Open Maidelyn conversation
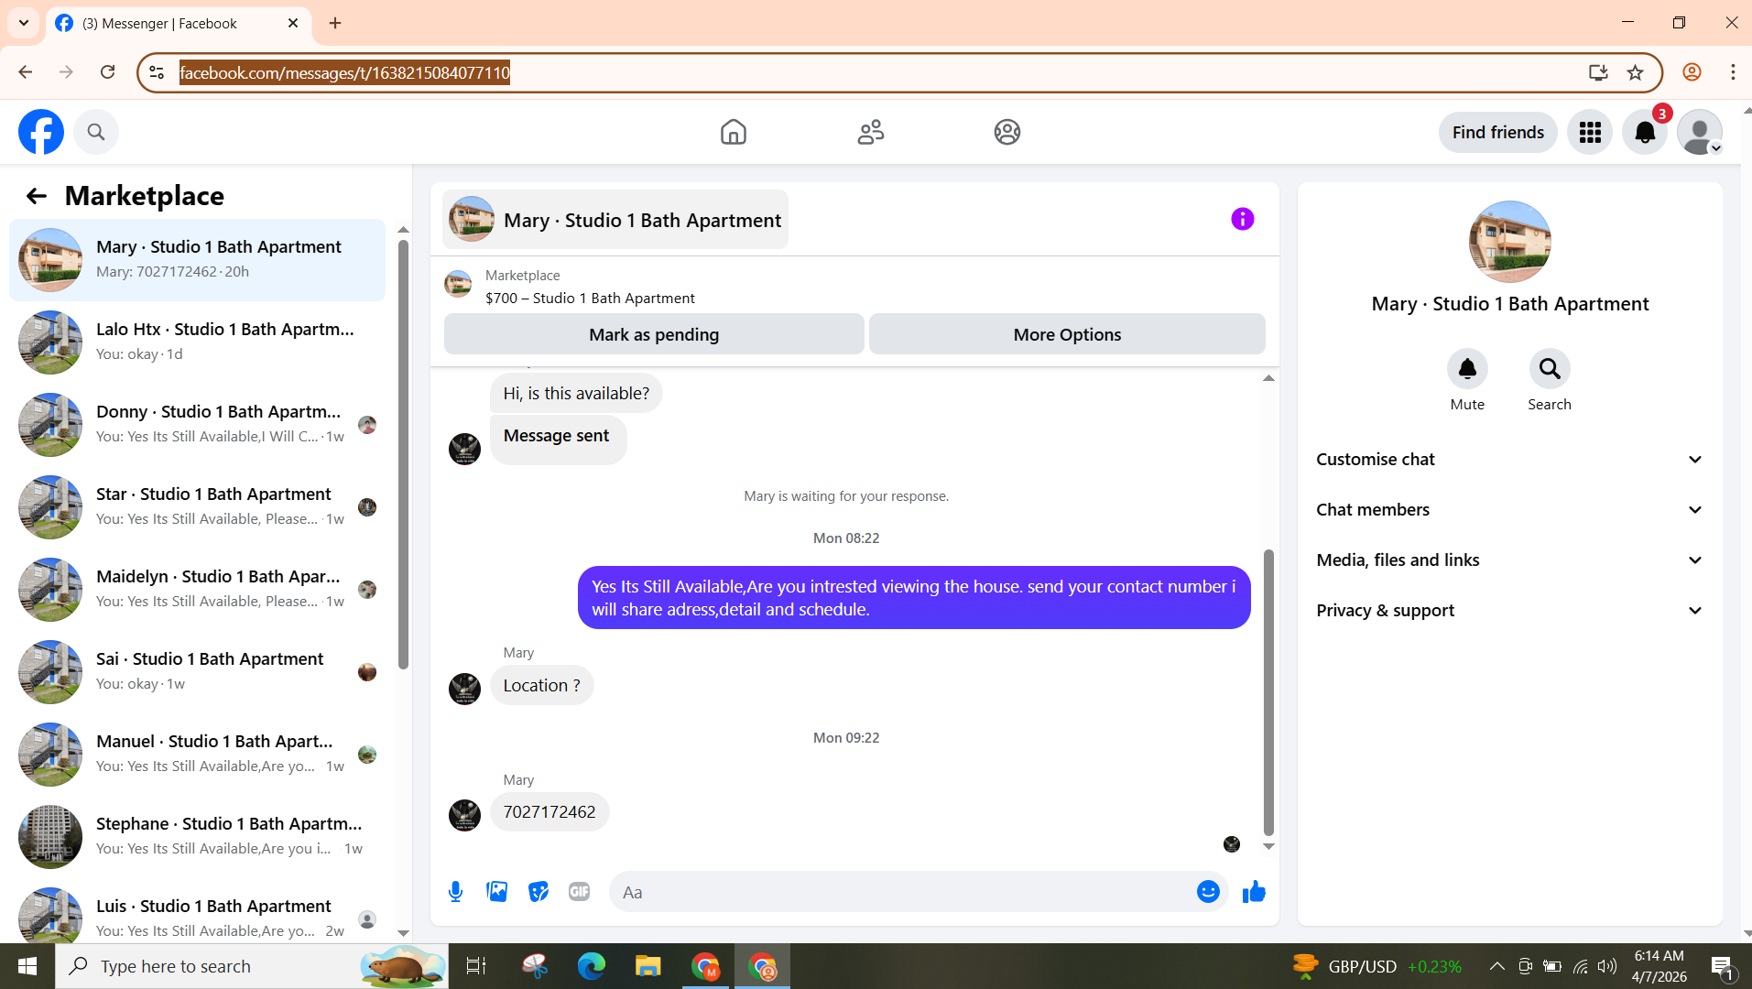The image size is (1752, 989). pos(197,590)
